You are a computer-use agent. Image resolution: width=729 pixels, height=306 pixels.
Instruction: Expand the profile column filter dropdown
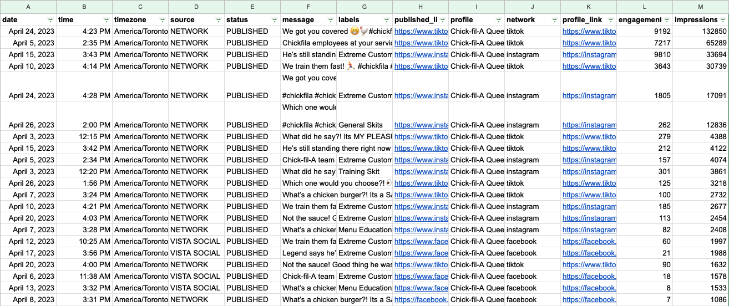(x=498, y=19)
